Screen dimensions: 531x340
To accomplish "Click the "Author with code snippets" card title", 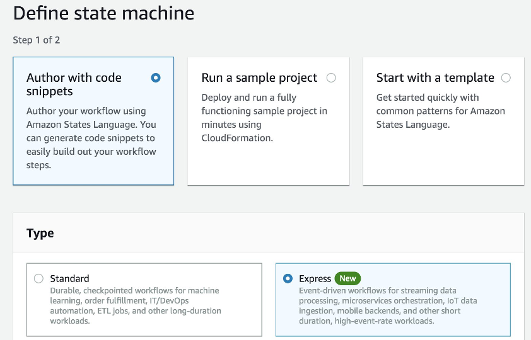I will point(74,84).
